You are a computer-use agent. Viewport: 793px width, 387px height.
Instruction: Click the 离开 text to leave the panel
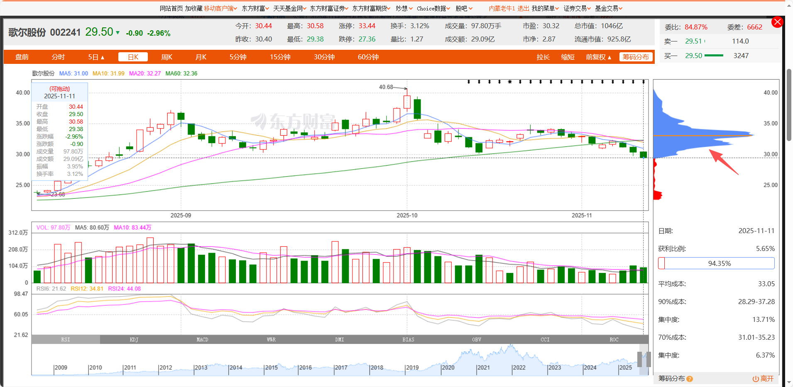coord(767,379)
